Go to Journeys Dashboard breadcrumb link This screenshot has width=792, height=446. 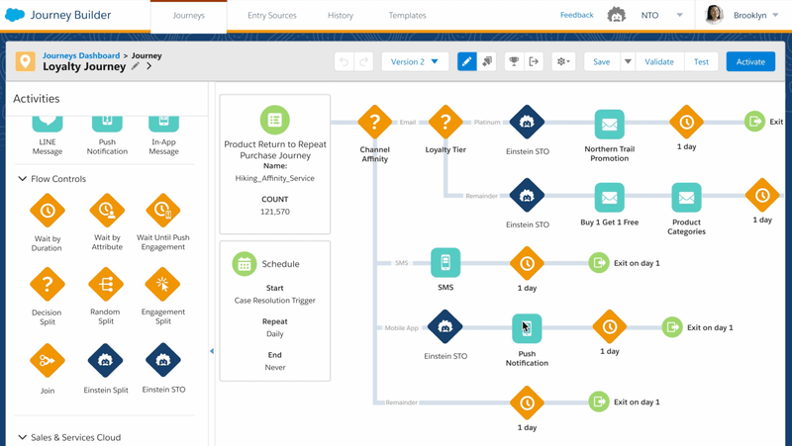(81, 55)
